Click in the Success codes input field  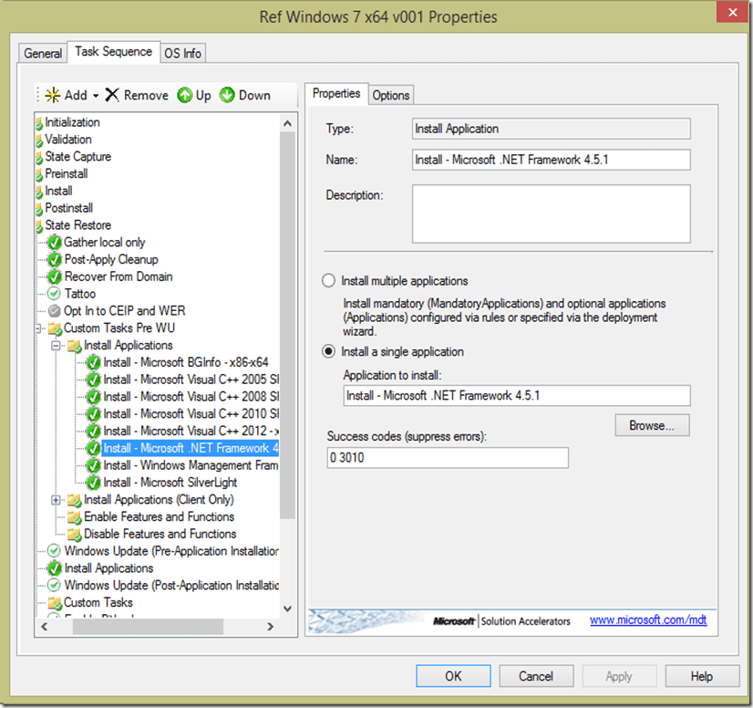(447, 458)
